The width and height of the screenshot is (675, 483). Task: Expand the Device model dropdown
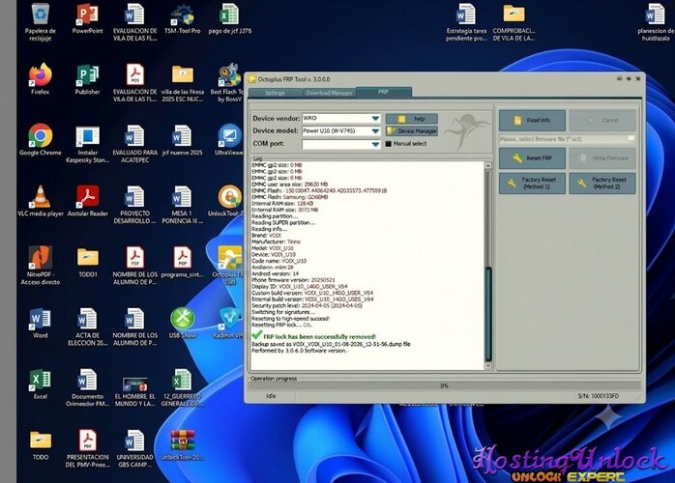point(375,130)
